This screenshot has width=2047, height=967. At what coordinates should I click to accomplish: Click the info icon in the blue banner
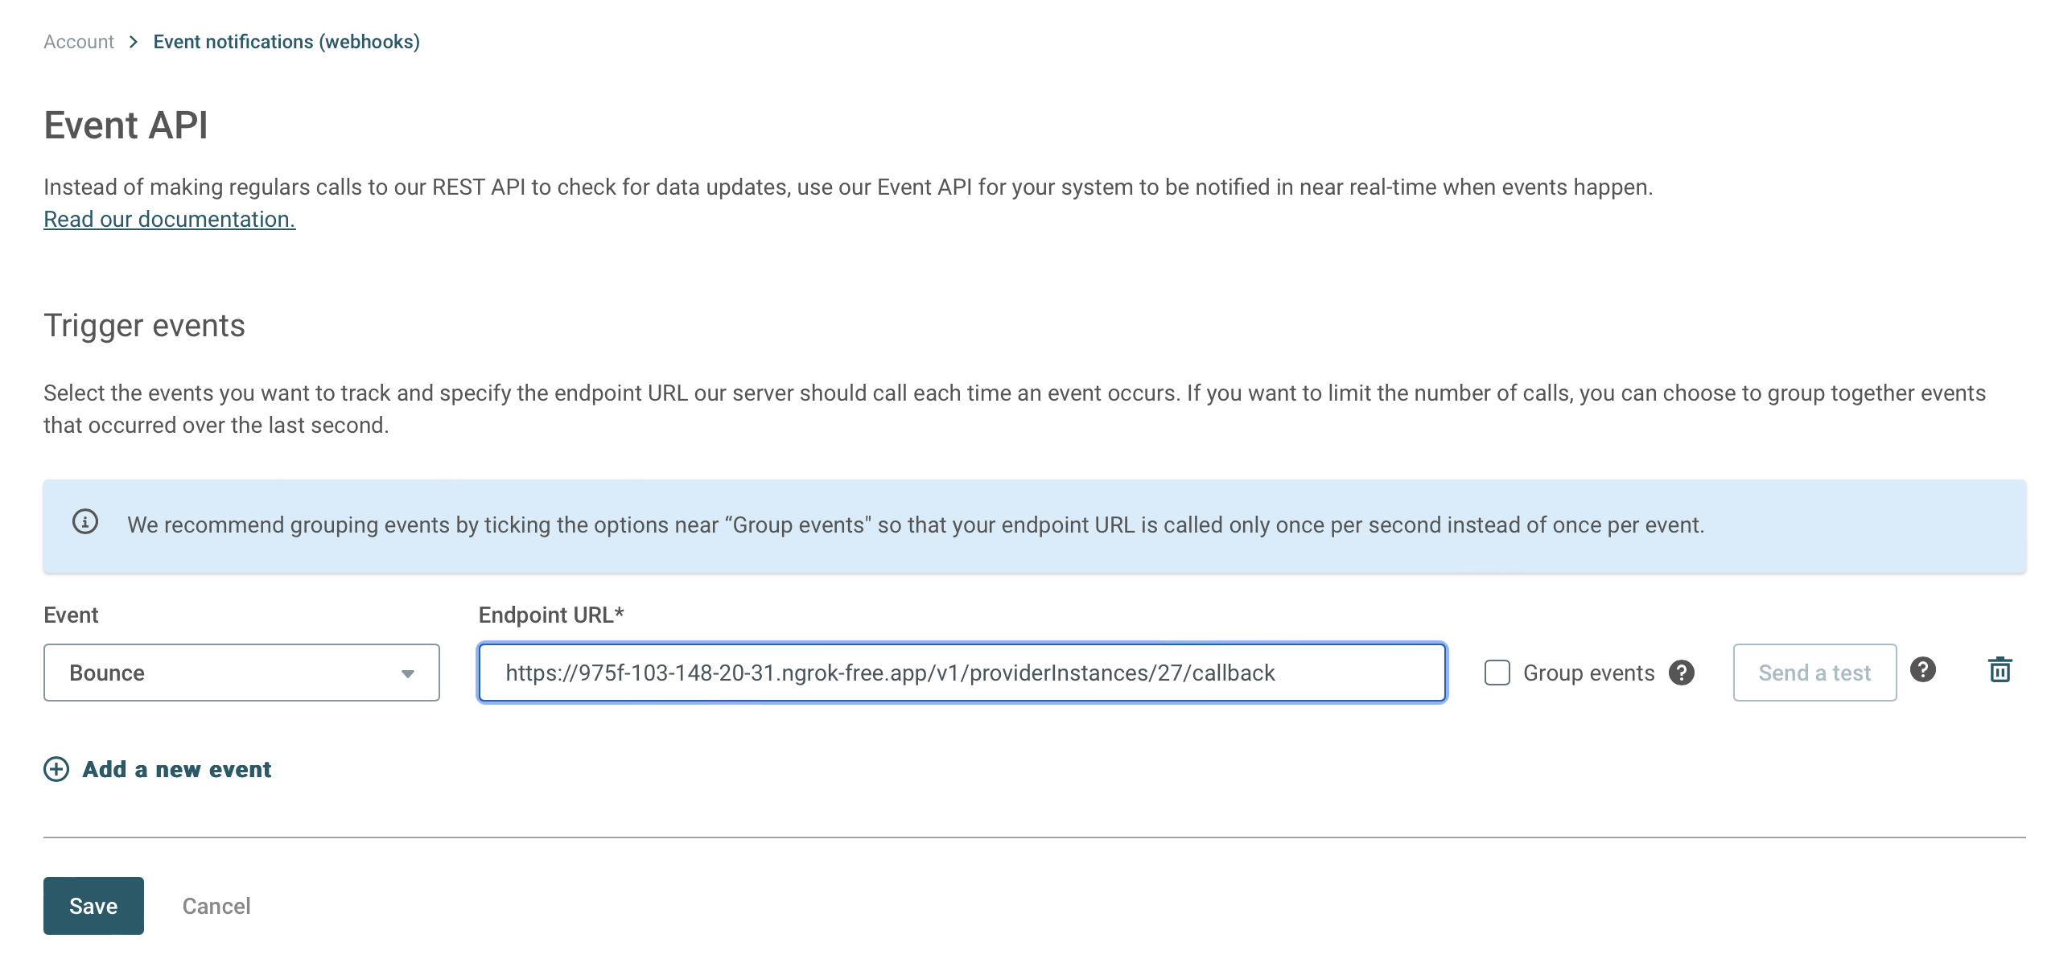85,522
